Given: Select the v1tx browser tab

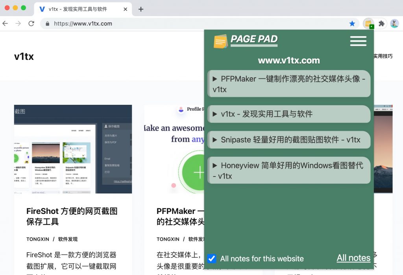Looking at the screenshot, I should [x=83, y=9].
